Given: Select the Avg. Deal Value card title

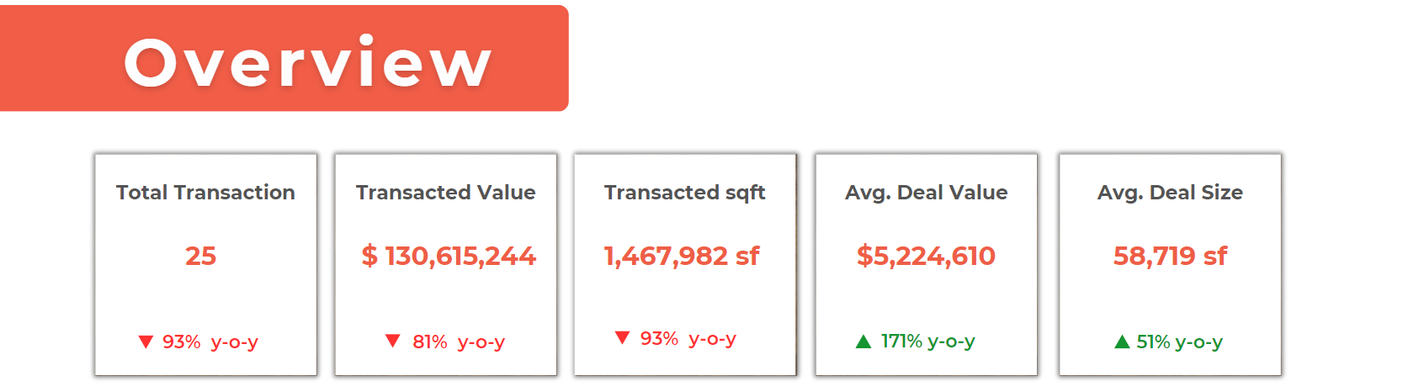Looking at the screenshot, I should tap(926, 193).
